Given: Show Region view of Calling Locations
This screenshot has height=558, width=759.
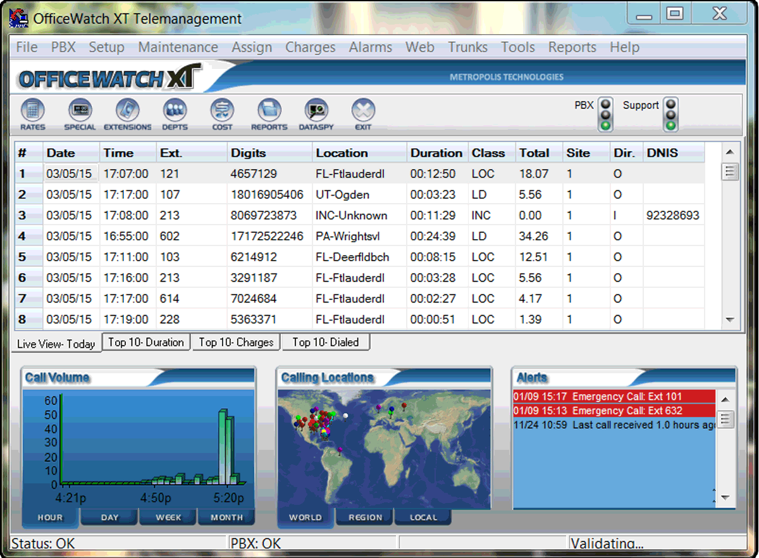Looking at the screenshot, I should tap(365, 518).
